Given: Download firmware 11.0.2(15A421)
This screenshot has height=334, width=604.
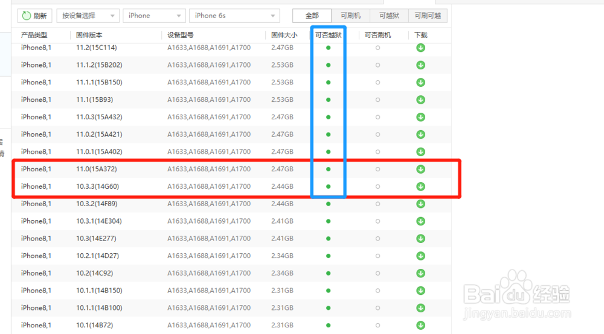Looking at the screenshot, I should (x=420, y=134).
